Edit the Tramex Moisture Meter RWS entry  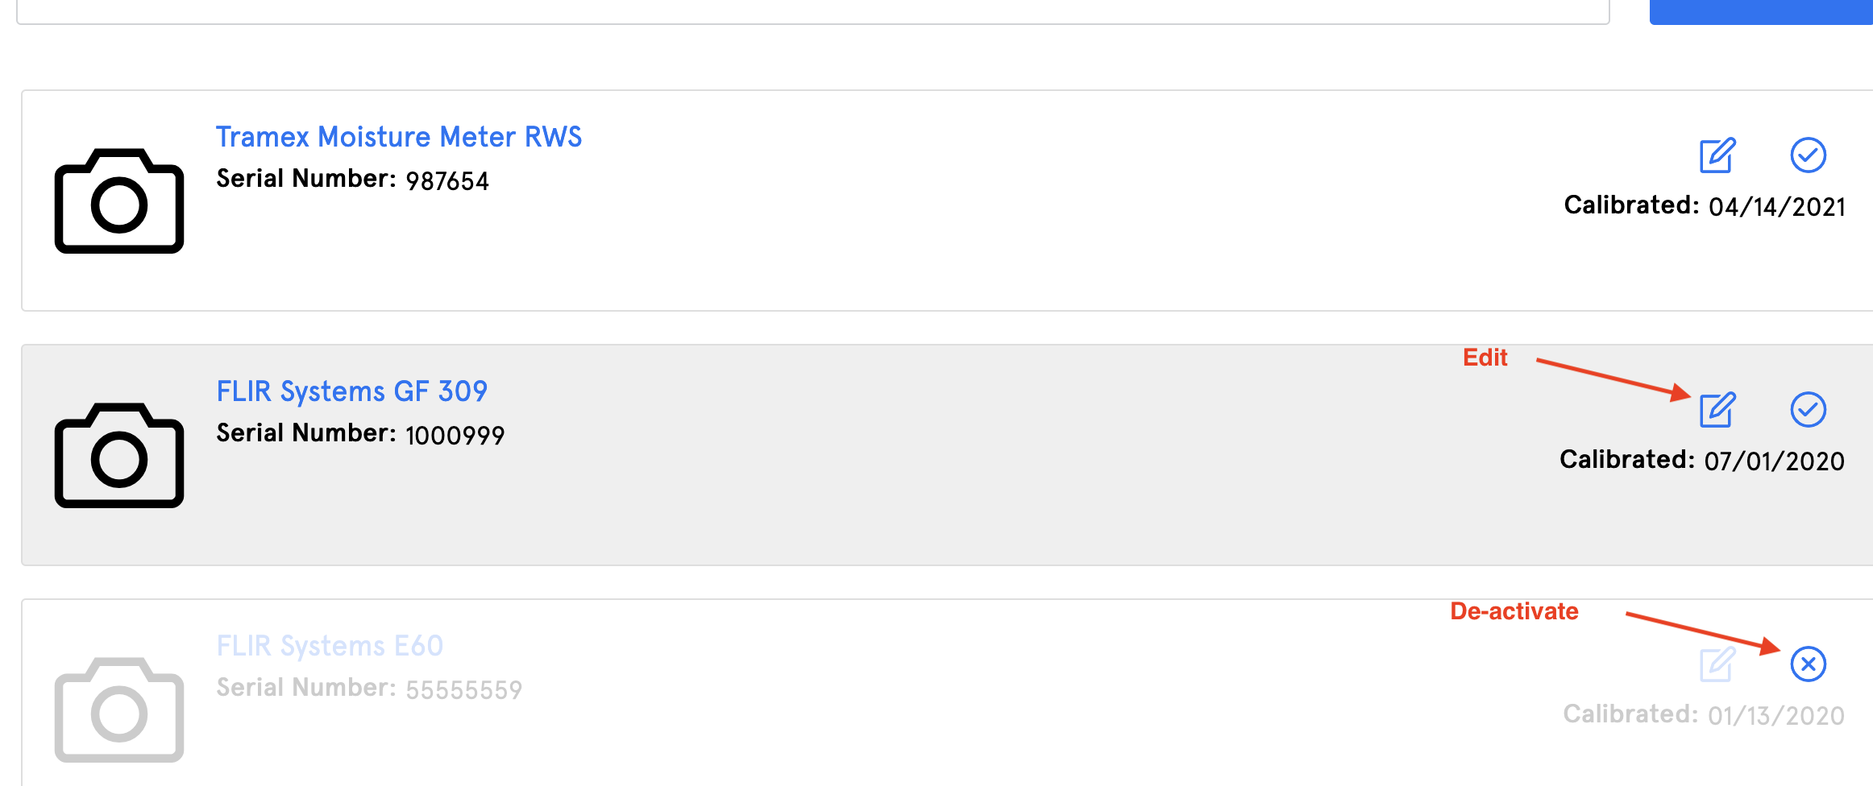point(1717,155)
